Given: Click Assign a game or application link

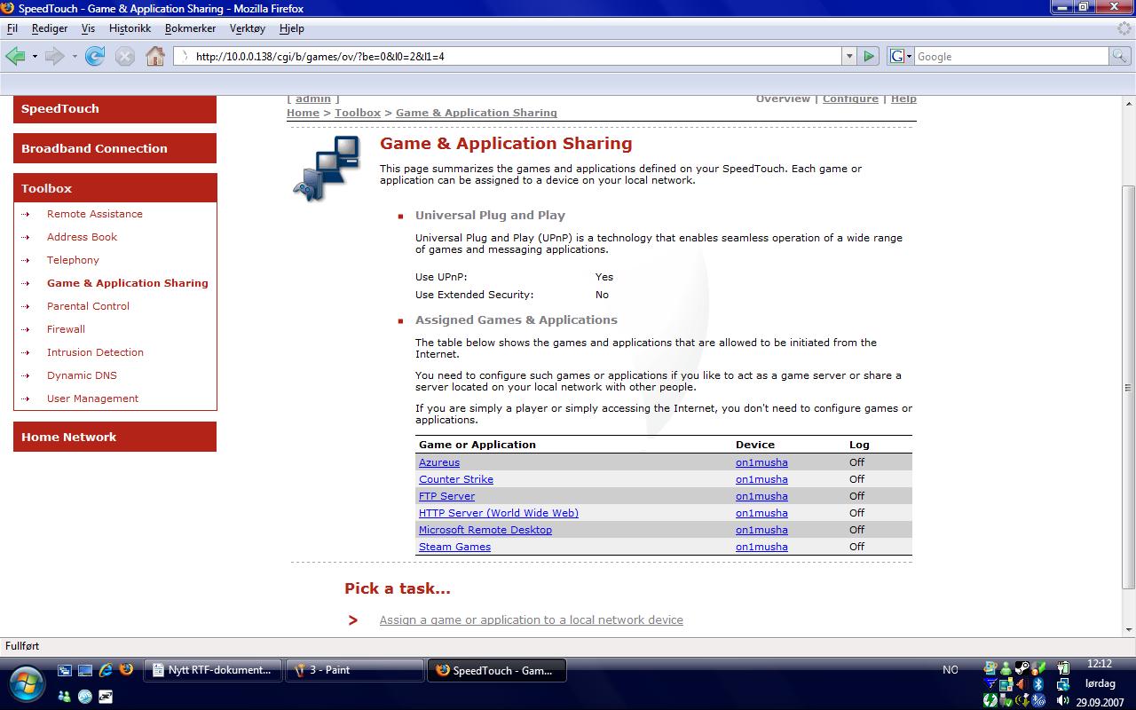Looking at the screenshot, I should click(532, 620).
